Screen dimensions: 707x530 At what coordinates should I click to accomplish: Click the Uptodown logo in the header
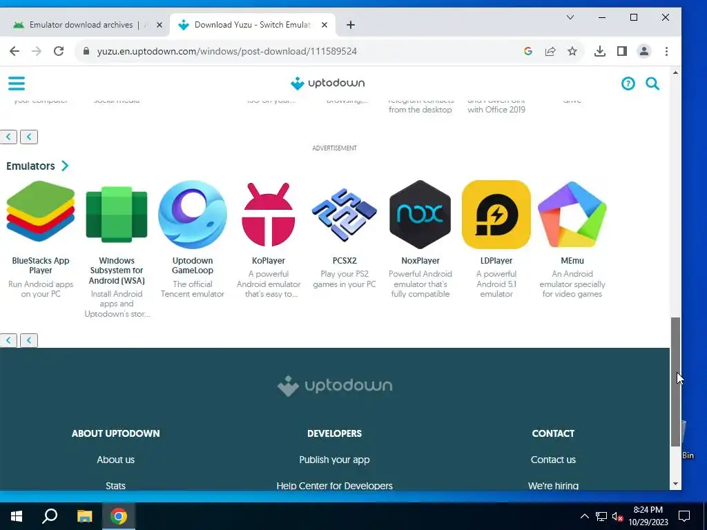click(328, 84)
